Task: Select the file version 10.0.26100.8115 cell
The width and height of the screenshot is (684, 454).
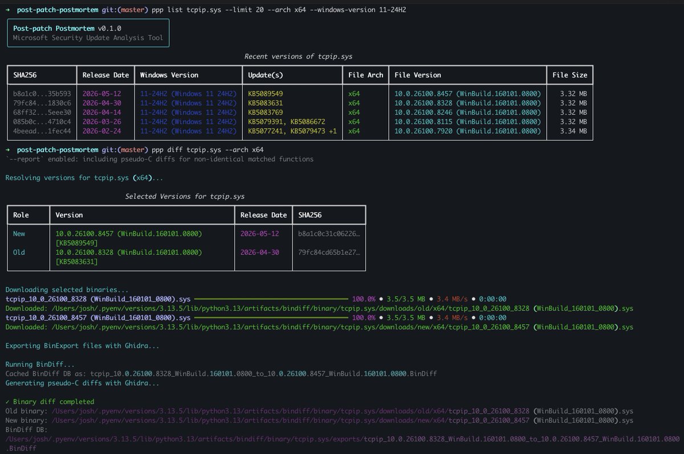Action: click(x=467, y=122)
